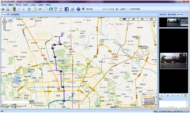Open the UTC+08:00 time zone dropdown
The height and width of the screenshot is (113, 190).
point(127,9)
